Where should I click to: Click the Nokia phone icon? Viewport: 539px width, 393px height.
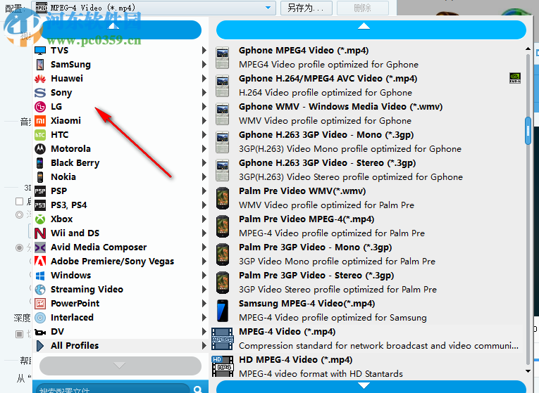point(40,177)
